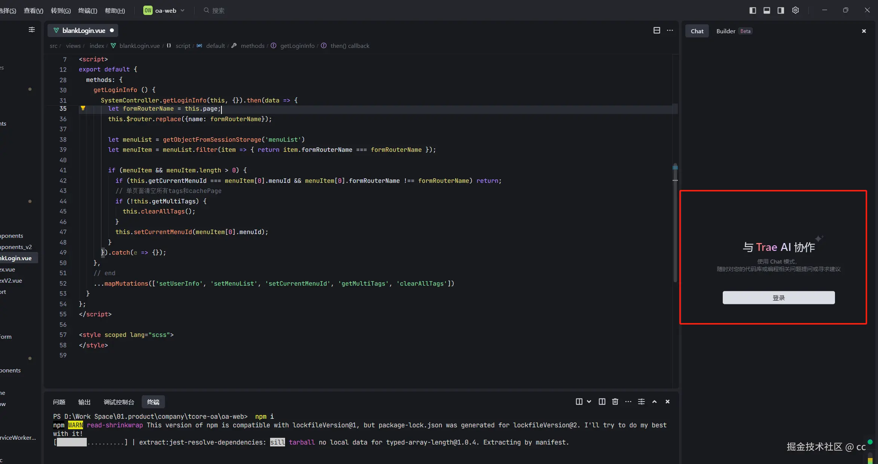Click the split editor layout icon
Image resolution: width=878 pixels, height=464 pixels.
tap(657, 30)
